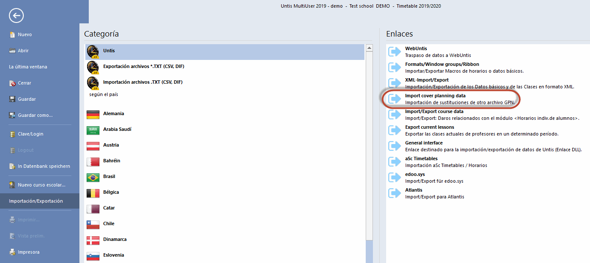Viewport: 590px width, 263px height.
Task: Click the Untis clock icon in Categoría
Action: (x=93, y=51)
